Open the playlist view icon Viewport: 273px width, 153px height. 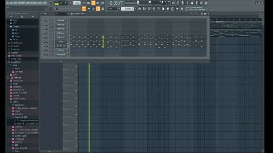coord(139,8)
